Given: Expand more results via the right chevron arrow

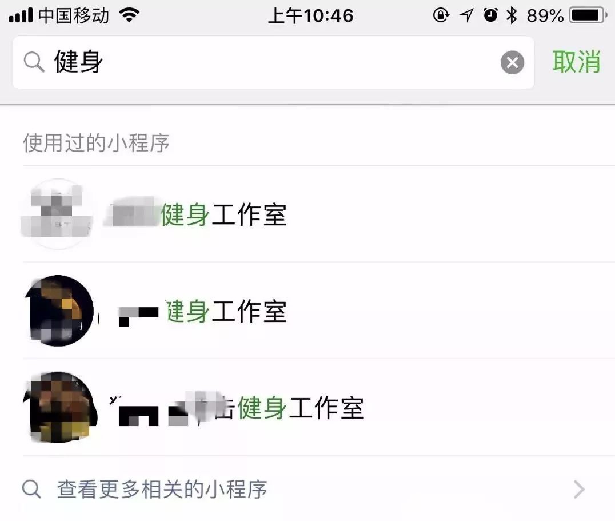Looking at the screenshot, I should click(x=580, y=489).
